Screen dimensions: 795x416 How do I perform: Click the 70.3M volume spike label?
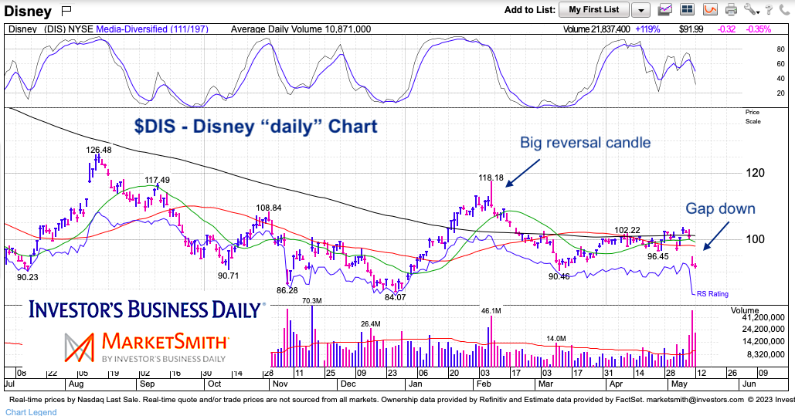(312, 301)
